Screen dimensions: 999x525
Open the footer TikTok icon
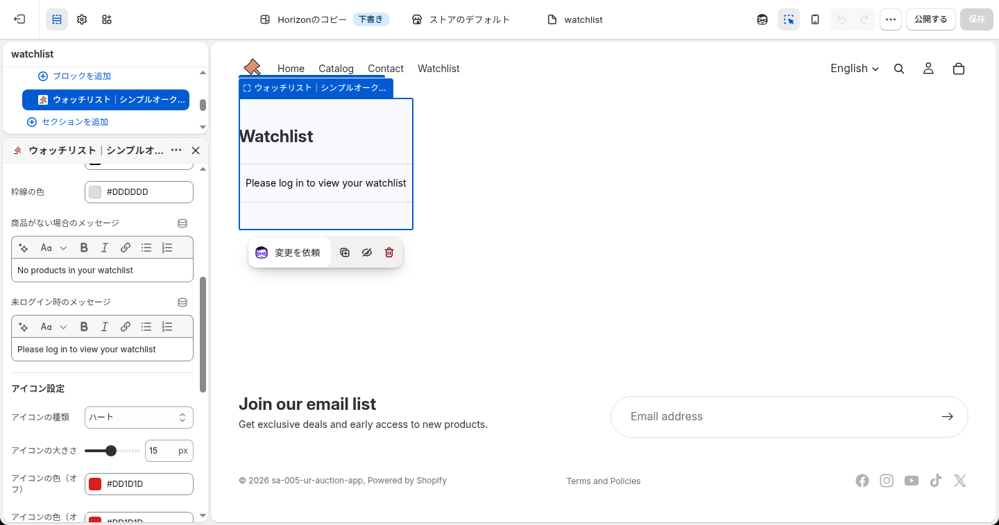tap(936, 481)
